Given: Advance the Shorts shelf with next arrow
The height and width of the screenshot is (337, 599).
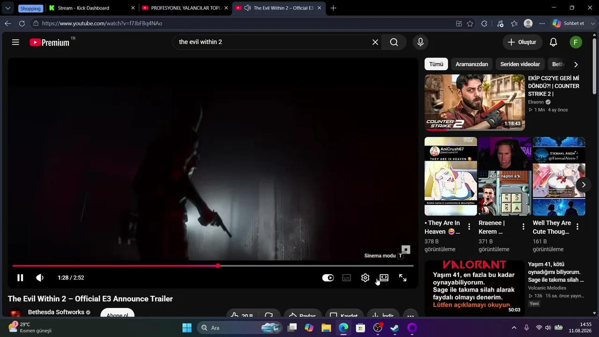Looking at the screenshot, I should pos(584,184).
